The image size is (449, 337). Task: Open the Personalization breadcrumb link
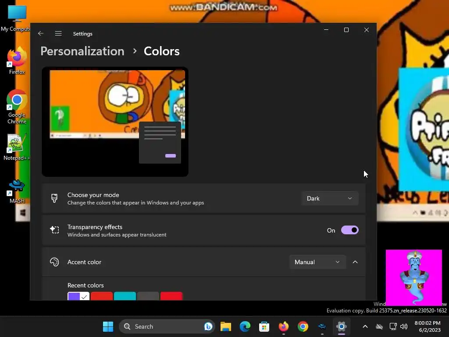click(x=82, y=51)
